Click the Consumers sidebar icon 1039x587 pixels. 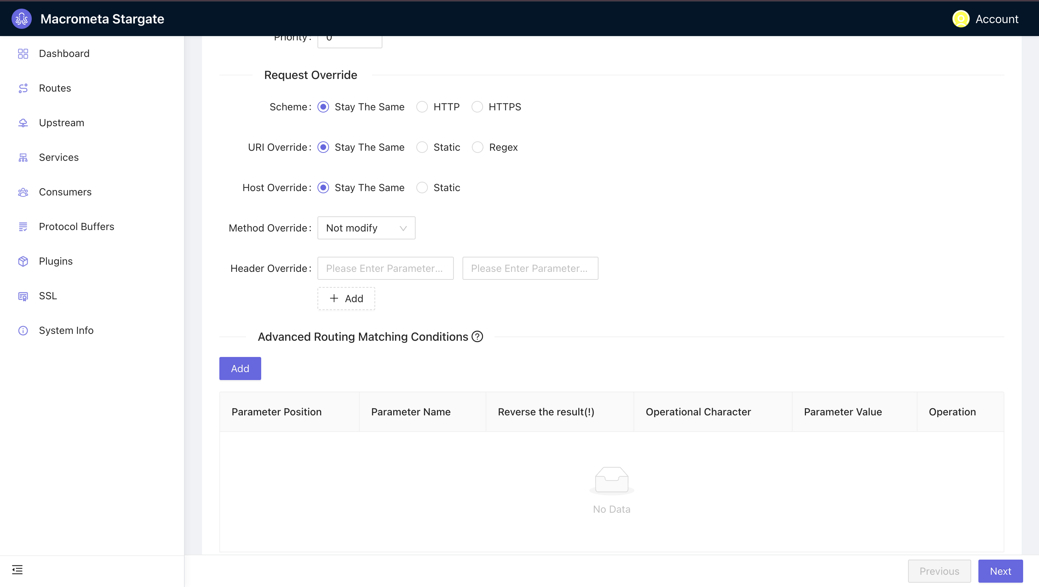click(22, 192)
